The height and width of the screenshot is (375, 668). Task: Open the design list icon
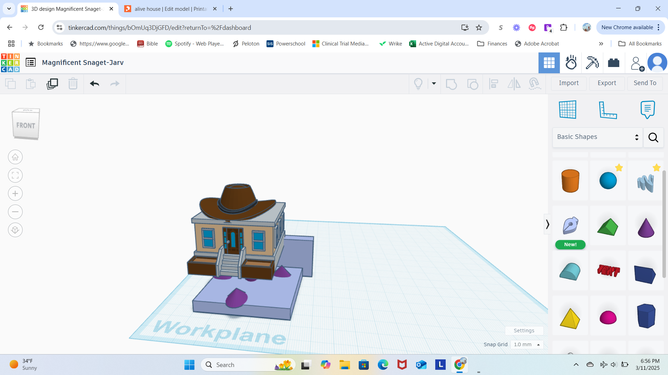click(31, 62)
